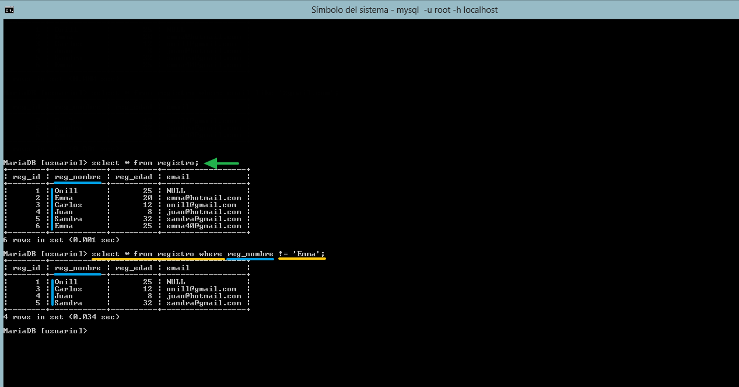Click reg_nombre in the where clause
The image size is (739, 387).
pos(250,254)
